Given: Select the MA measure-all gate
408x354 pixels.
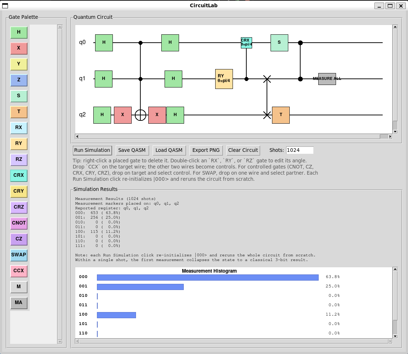Looking at the screenshot, I should click(x=19, y=303).
